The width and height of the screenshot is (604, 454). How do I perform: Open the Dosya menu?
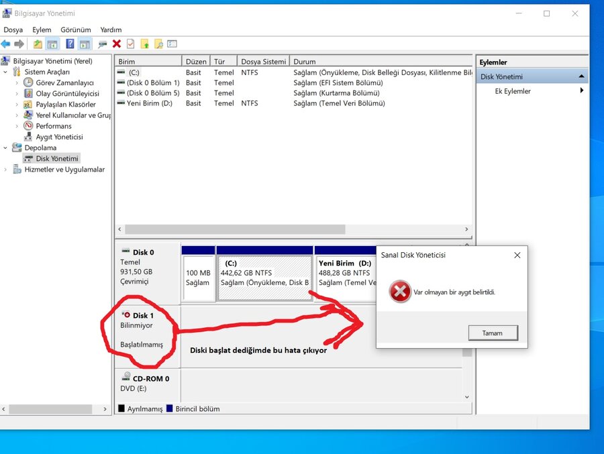(13, 30)
